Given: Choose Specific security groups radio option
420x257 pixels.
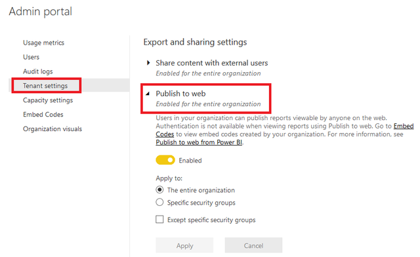Looking at the screenshot, I should (x=159, y=202).
